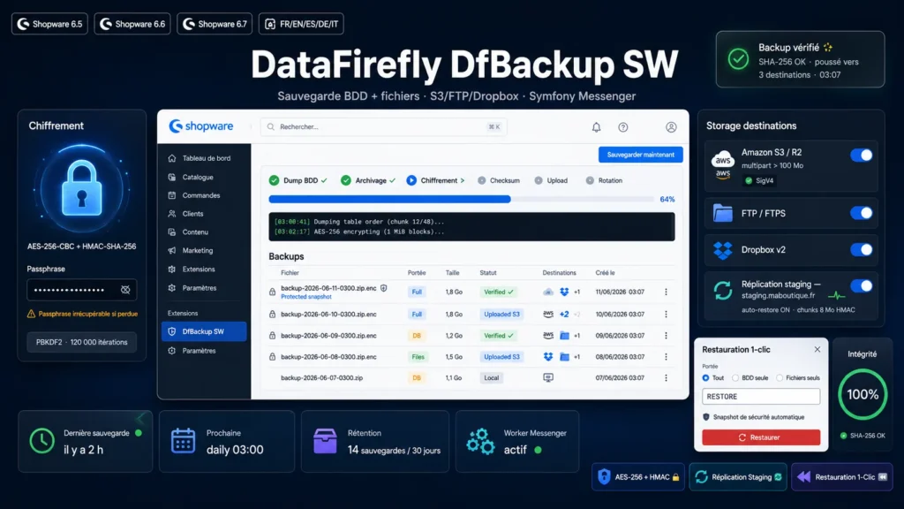Screen dimensions: 904x509
Task: Click the Rechercher search field
Action: (383, 127)
